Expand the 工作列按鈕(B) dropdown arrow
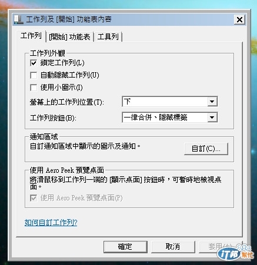Image resolution: width=257 pixels, height=265 pixels. coord(212,118)
